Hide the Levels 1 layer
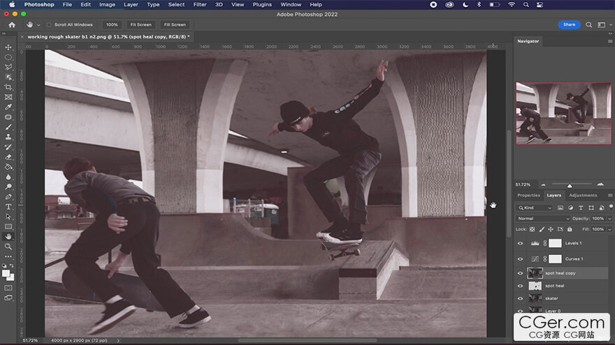The width and height of the screenshot is (615, 345). [520, 243]
